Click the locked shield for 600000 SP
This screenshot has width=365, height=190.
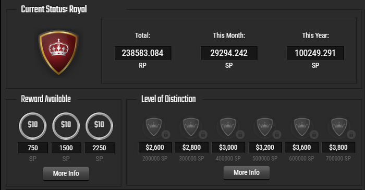click(x=302, y=127)
